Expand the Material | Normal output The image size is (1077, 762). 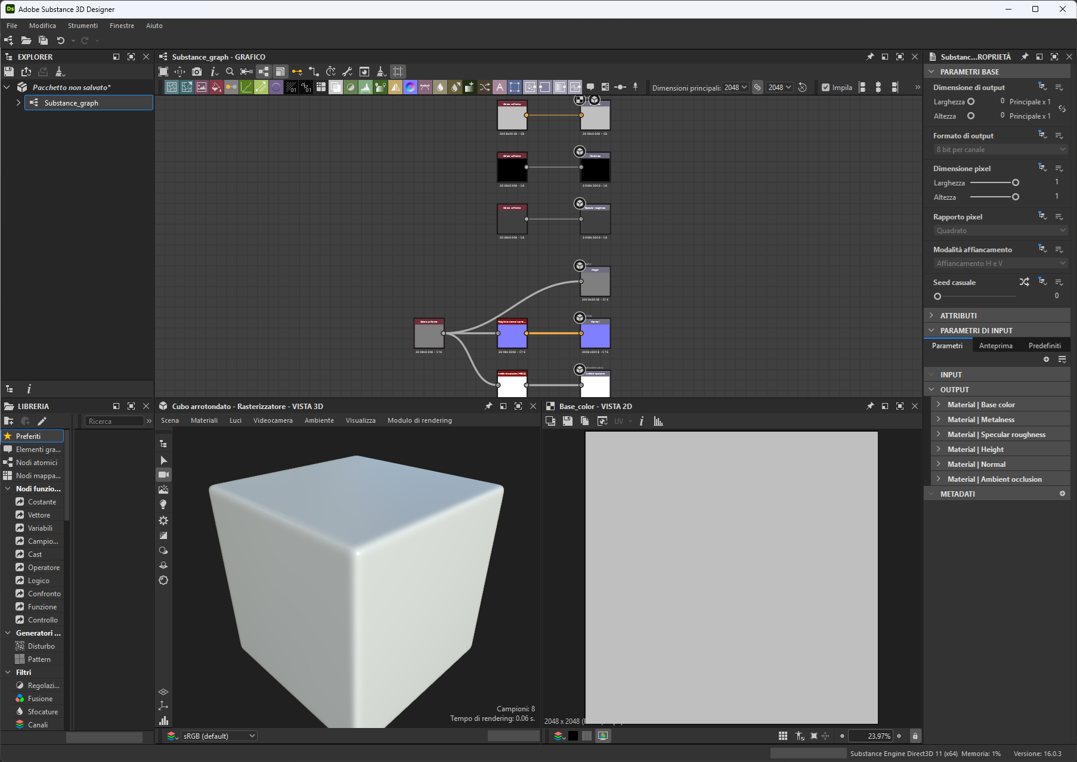[x=939, y=464]
